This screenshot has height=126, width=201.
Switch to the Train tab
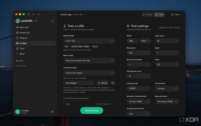159,15
